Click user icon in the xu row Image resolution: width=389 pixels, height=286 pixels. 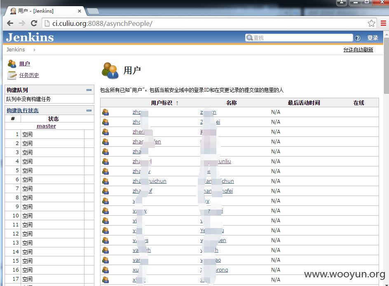coord(105,270)
